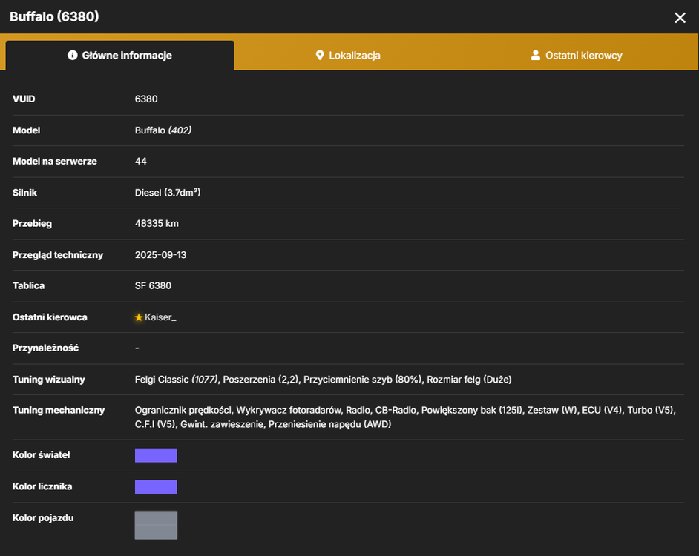Screen dimensions: 699x556
Task: Open the Kaiser_ driver link
Action: tap(160, 317)
